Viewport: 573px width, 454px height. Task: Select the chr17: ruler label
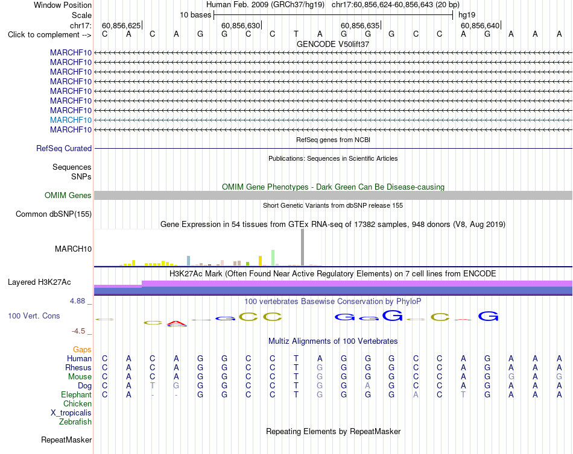pyautogui.click(x=80, y=25)
